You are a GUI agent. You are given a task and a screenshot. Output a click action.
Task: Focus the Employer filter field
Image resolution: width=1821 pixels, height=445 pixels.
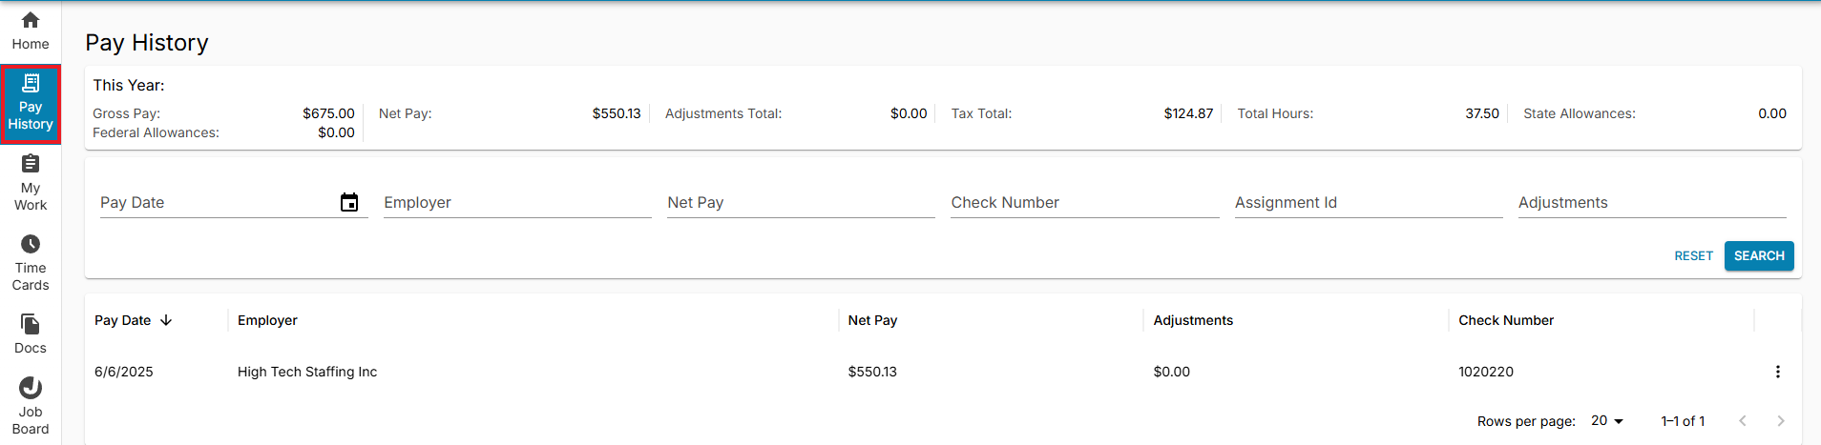tap(517, 203)
